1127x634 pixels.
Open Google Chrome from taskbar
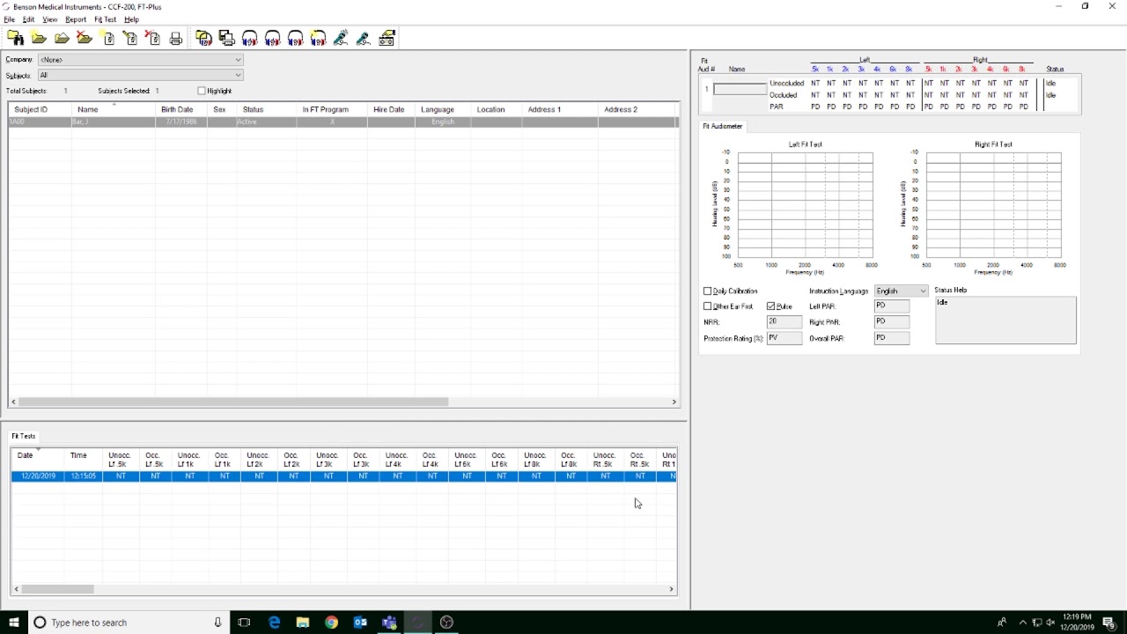click(331, 623)
